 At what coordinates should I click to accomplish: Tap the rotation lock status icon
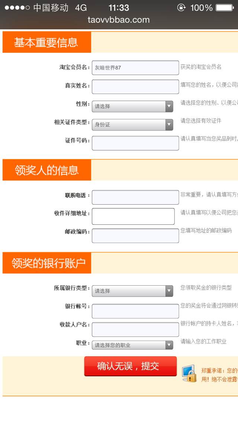coord(181,7)
